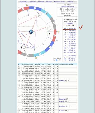Click the Суточный пробег column header

[28, 64]
